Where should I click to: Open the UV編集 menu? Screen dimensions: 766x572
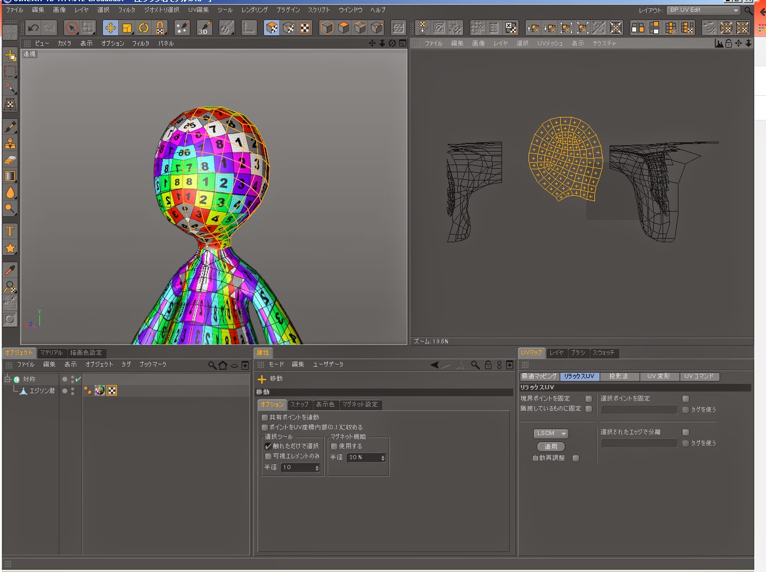(198, 10)
